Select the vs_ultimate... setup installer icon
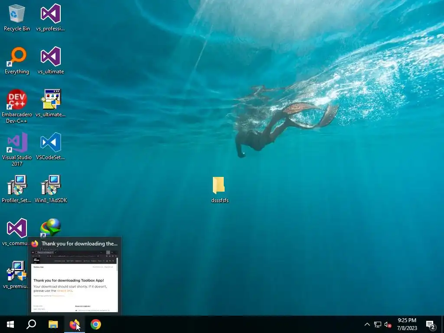This screenshot has height=333, width=444. (x=50, y=103)
